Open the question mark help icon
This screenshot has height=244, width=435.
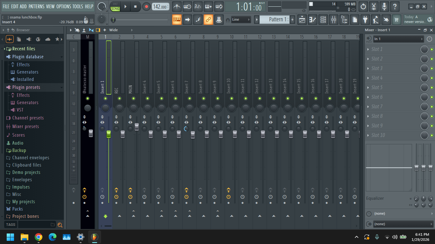(x=395, y=6)
